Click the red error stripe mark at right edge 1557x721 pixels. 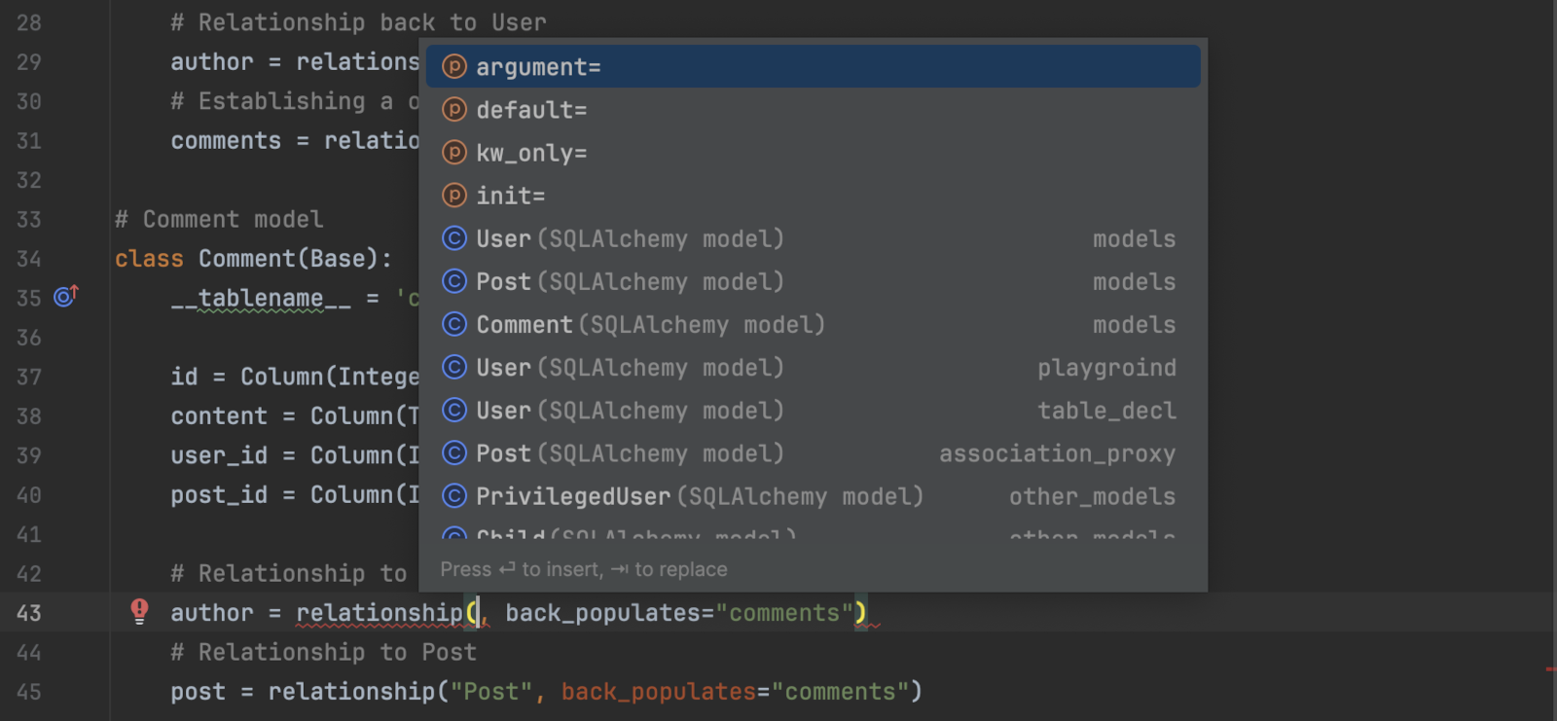pyautogui.click(x=1549, y=669)
